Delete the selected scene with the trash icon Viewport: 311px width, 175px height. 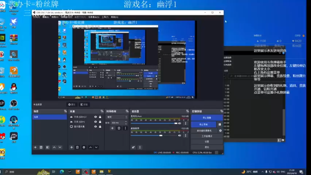pos(41,147)
